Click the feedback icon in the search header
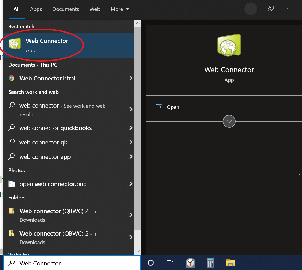302x270 pixels. click(271, 9)
